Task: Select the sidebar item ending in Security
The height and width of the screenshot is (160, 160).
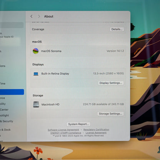Action: [7, 121]
